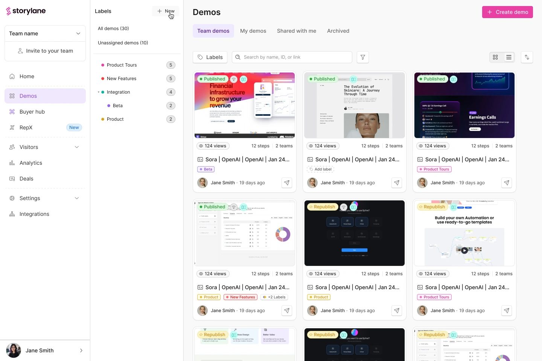This screenshot has width=542, height=361.
Task: Switch to grid view layout
Action: pyautogui.click(x=495, y=57)
